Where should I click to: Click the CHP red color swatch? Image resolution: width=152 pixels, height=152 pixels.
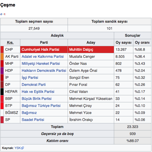2,49
